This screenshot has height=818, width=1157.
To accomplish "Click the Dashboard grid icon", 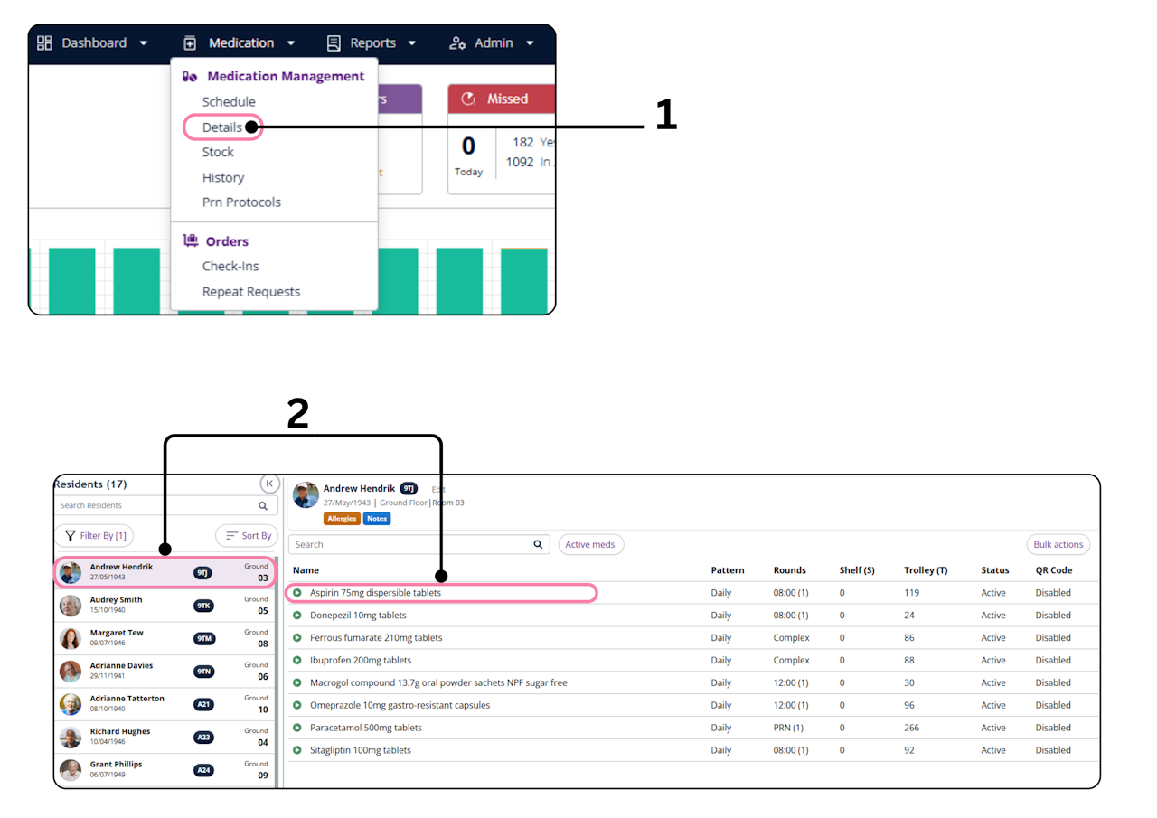I will point(44,42).
